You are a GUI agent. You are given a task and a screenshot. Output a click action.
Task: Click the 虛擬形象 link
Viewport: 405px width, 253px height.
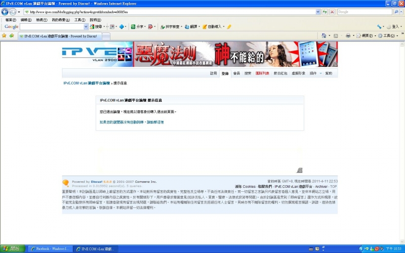[298, 73]
